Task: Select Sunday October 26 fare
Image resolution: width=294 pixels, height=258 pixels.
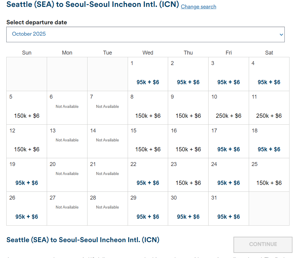Action: pyautogui.click(x=27, y=217)
